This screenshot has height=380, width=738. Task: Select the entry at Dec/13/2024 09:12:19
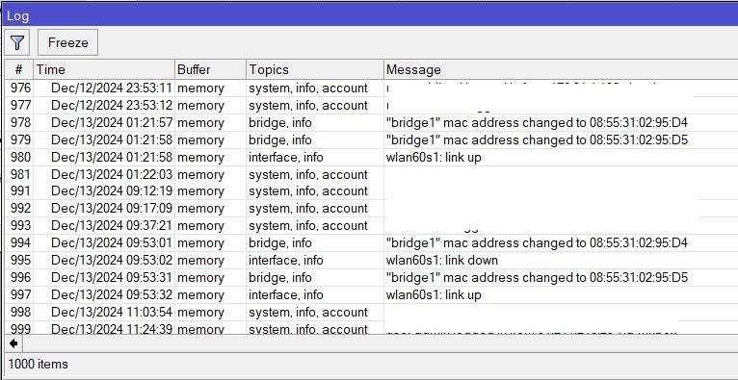tap(371, 191)
